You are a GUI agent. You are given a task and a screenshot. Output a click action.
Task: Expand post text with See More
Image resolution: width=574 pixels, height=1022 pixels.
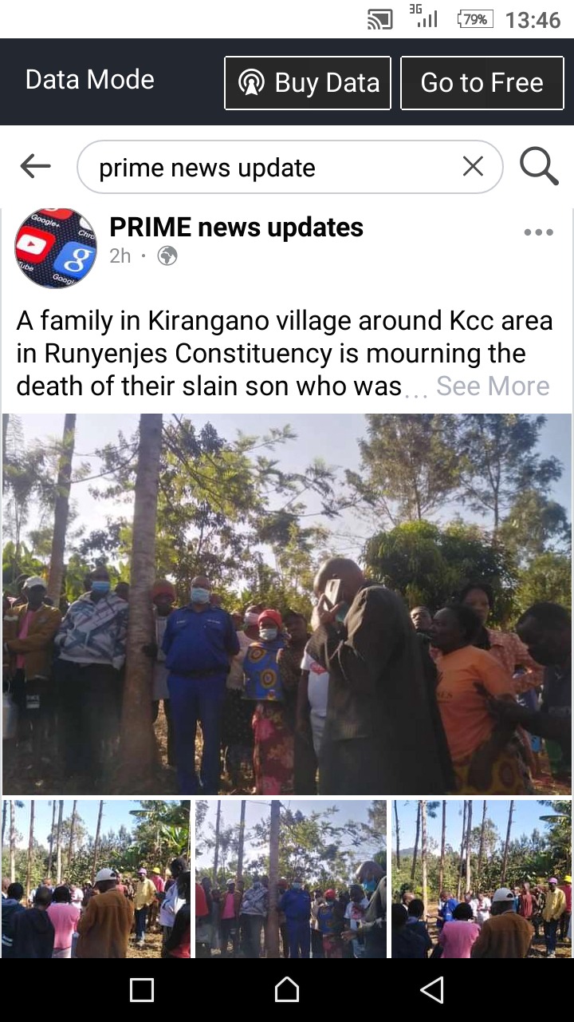point(493,386)
